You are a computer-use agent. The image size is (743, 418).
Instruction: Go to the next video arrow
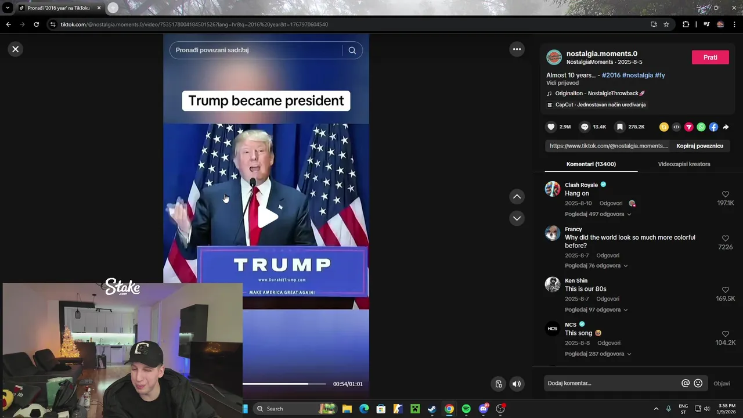[x=517, y=218]
